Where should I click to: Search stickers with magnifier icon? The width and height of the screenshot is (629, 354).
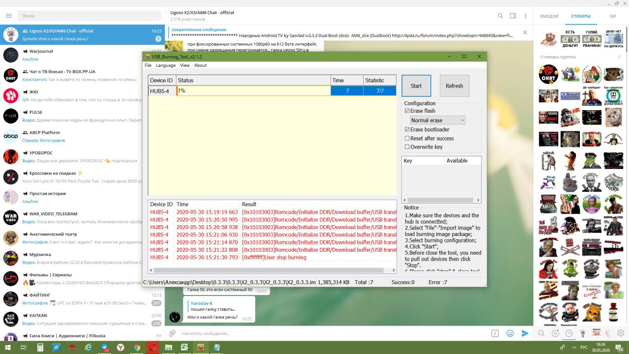coord(541,333)
